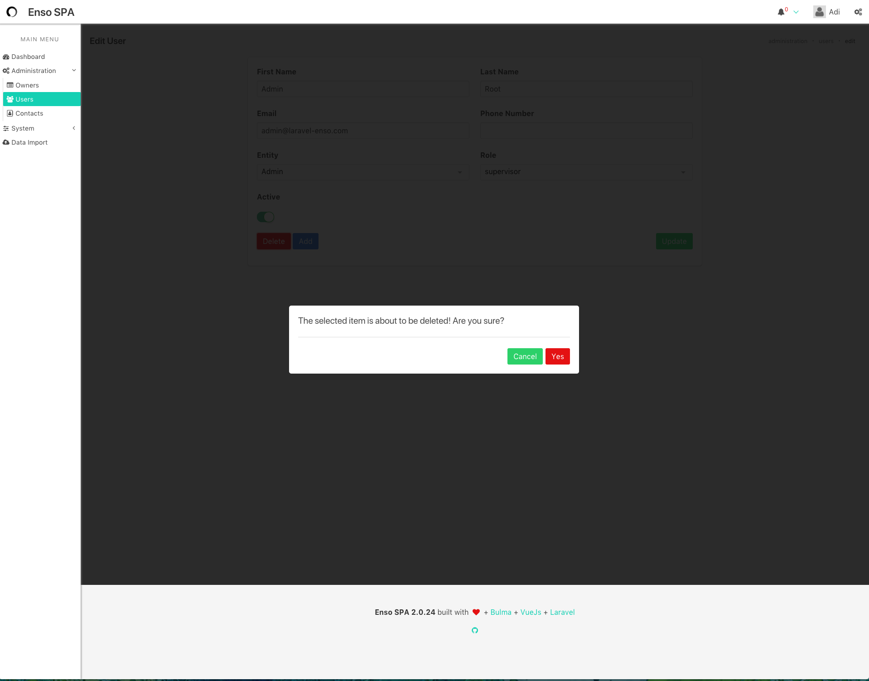Click Cancel in the confirmation dialog
This screenshot has height=681, width=869.
tap(525, 356)
